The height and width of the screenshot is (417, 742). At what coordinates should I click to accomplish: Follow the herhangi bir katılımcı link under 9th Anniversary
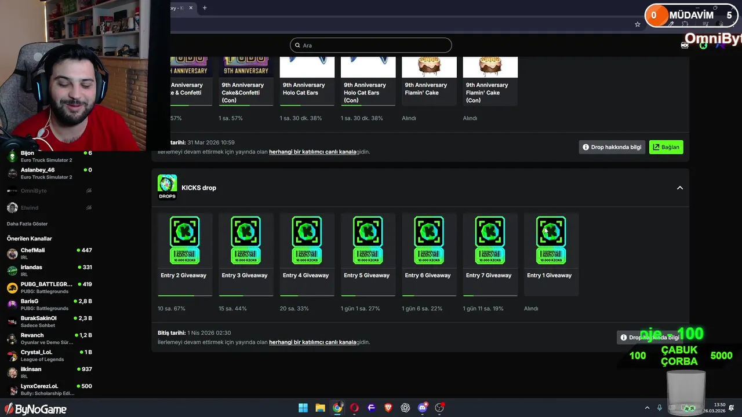pyautogui.click(x=312, y=152)
